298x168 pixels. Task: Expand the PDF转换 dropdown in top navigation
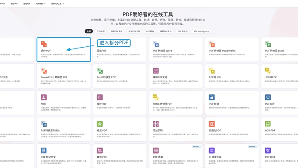click(40, 3)
